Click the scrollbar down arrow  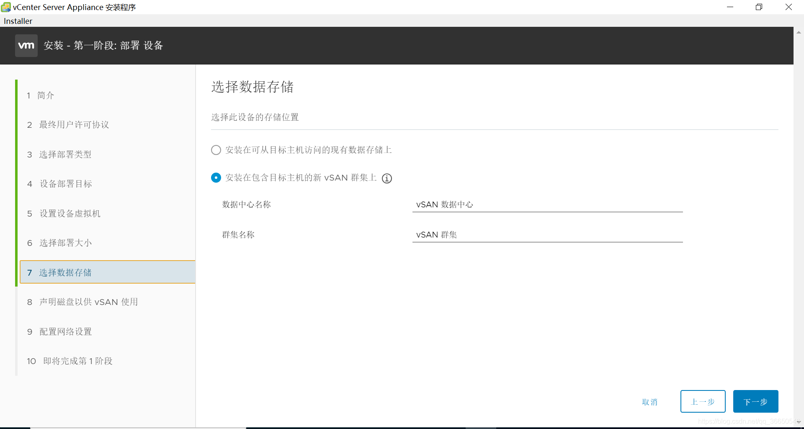pyautogui.click(x=799, y=422)
